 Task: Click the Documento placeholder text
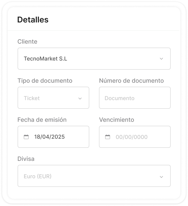pos(119,98)
